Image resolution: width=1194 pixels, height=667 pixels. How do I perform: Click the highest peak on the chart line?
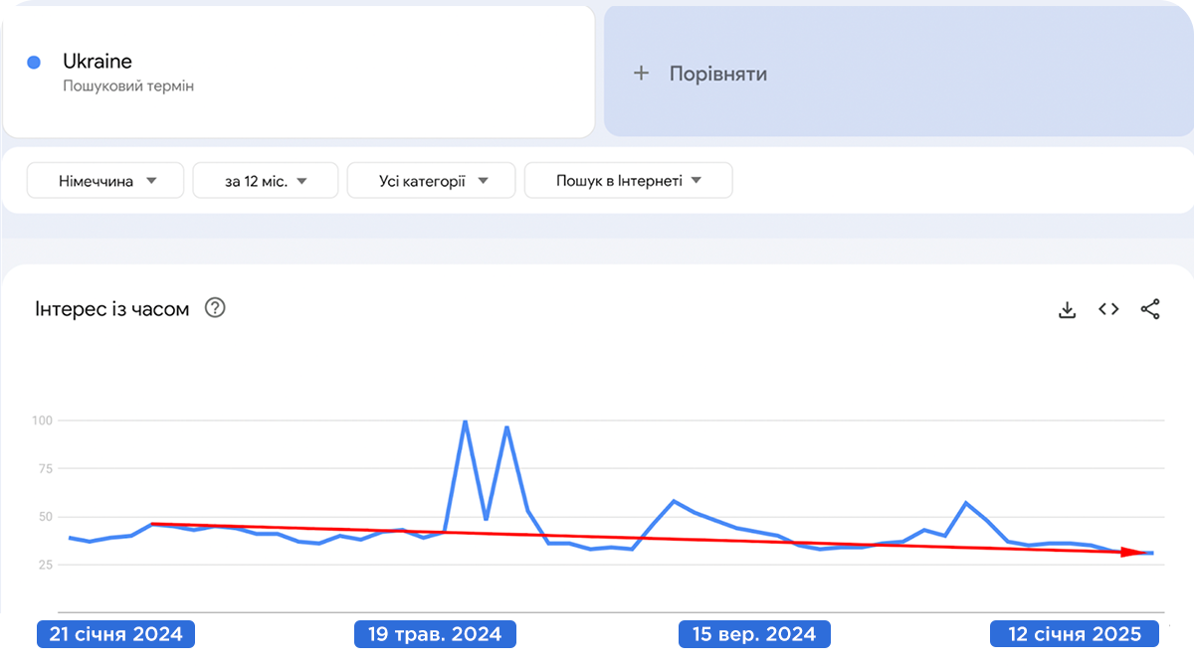coord(465,421)
